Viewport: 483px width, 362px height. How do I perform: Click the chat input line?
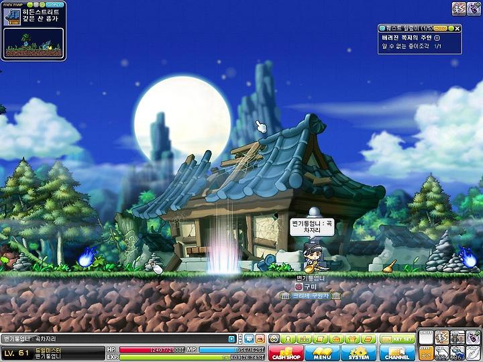point(119,339)
